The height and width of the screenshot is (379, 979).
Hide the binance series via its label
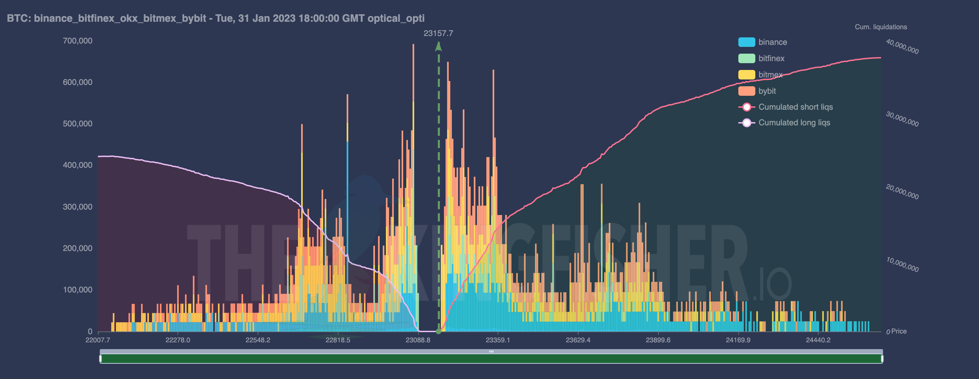(772, 42)
